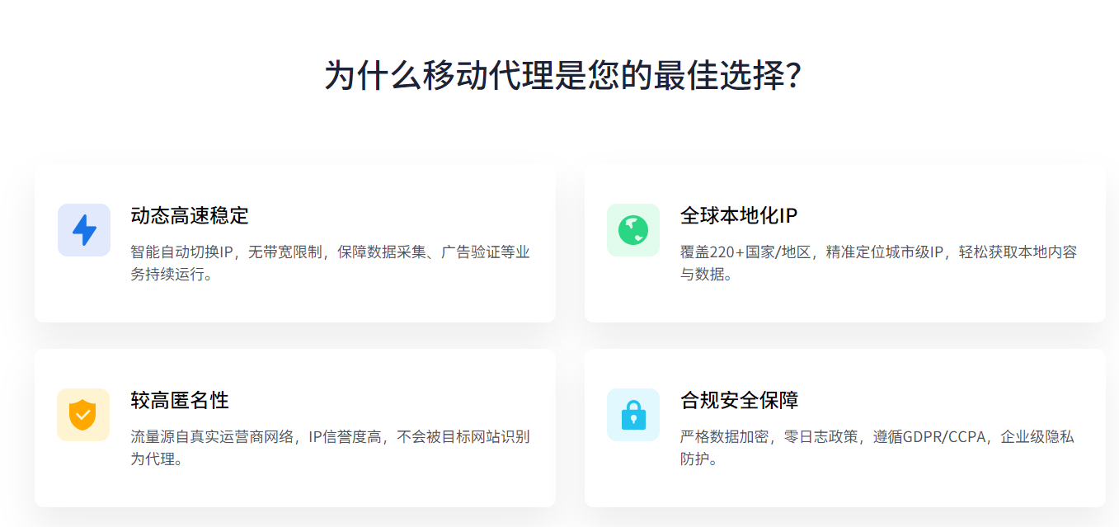Click the text 与数据 in the global IP card
This screenshot has height=527, width=1119.
click(x=702, y=275)
